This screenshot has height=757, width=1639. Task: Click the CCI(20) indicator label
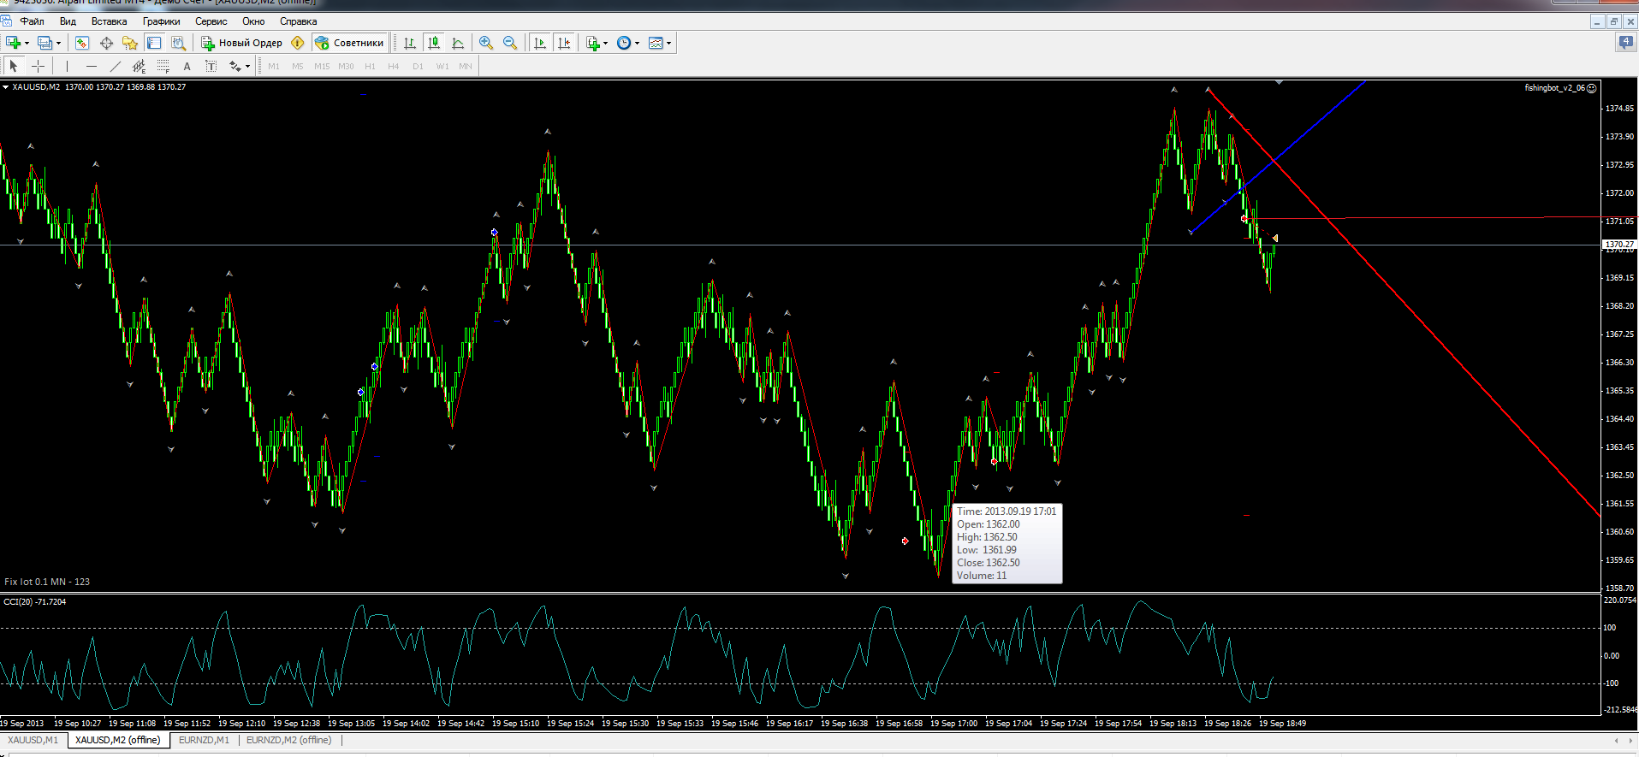coord(34,601)
